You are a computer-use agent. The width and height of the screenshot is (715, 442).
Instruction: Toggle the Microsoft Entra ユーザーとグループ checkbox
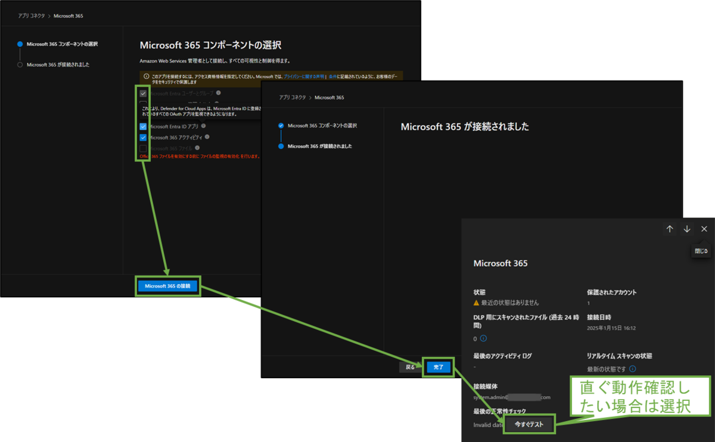pyautogui.click(x=143, y=94)
